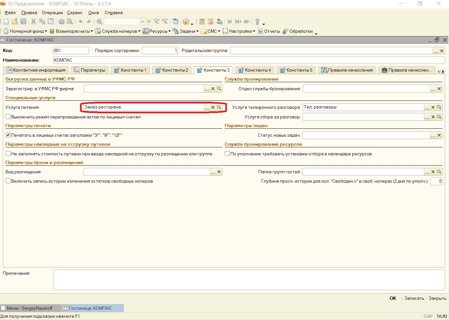Expand the Взаиморасчеты menu
This screenshot has width=449, height=320.
pos(71,31)
